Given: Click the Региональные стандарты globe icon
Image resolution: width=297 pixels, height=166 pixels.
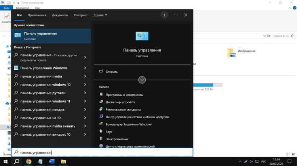Looking at the screenshot, I should [x=101, y=109].
